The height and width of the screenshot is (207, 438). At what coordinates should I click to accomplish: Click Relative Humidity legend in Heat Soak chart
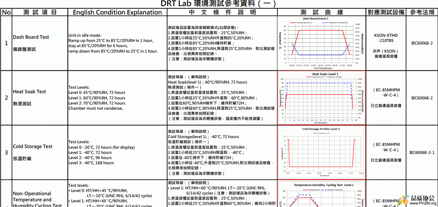333,77
